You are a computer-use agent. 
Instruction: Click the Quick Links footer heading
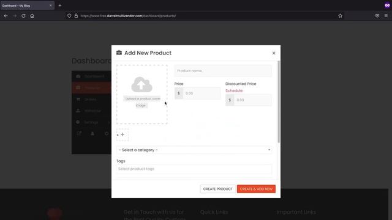coord(214,212)
